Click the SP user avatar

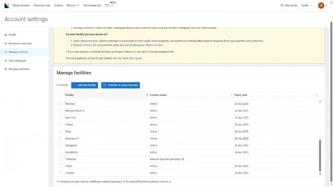point(321,5)
